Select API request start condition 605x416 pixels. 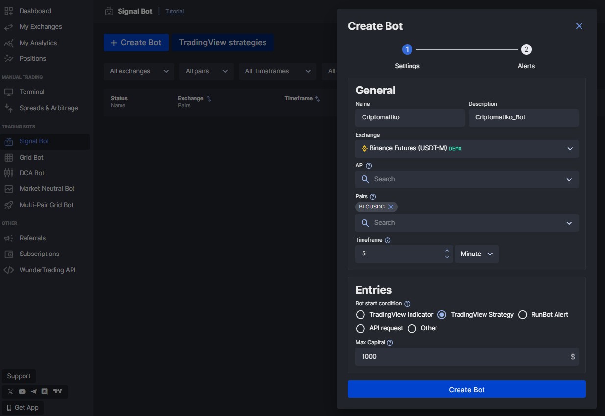361,328
